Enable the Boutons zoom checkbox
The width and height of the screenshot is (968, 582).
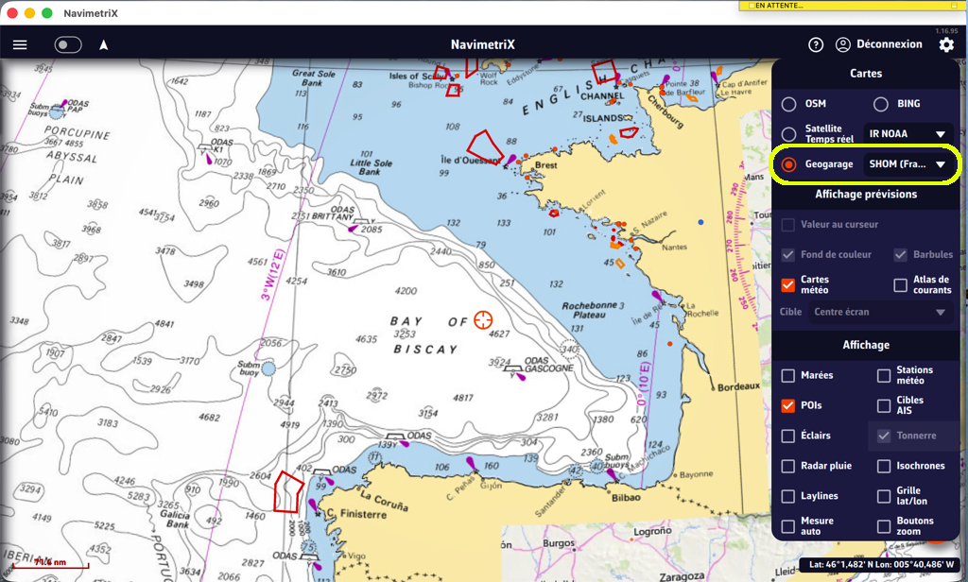(x=884, y=526)
